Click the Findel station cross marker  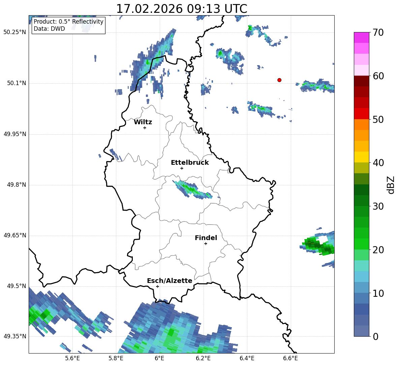click(206, 244)
